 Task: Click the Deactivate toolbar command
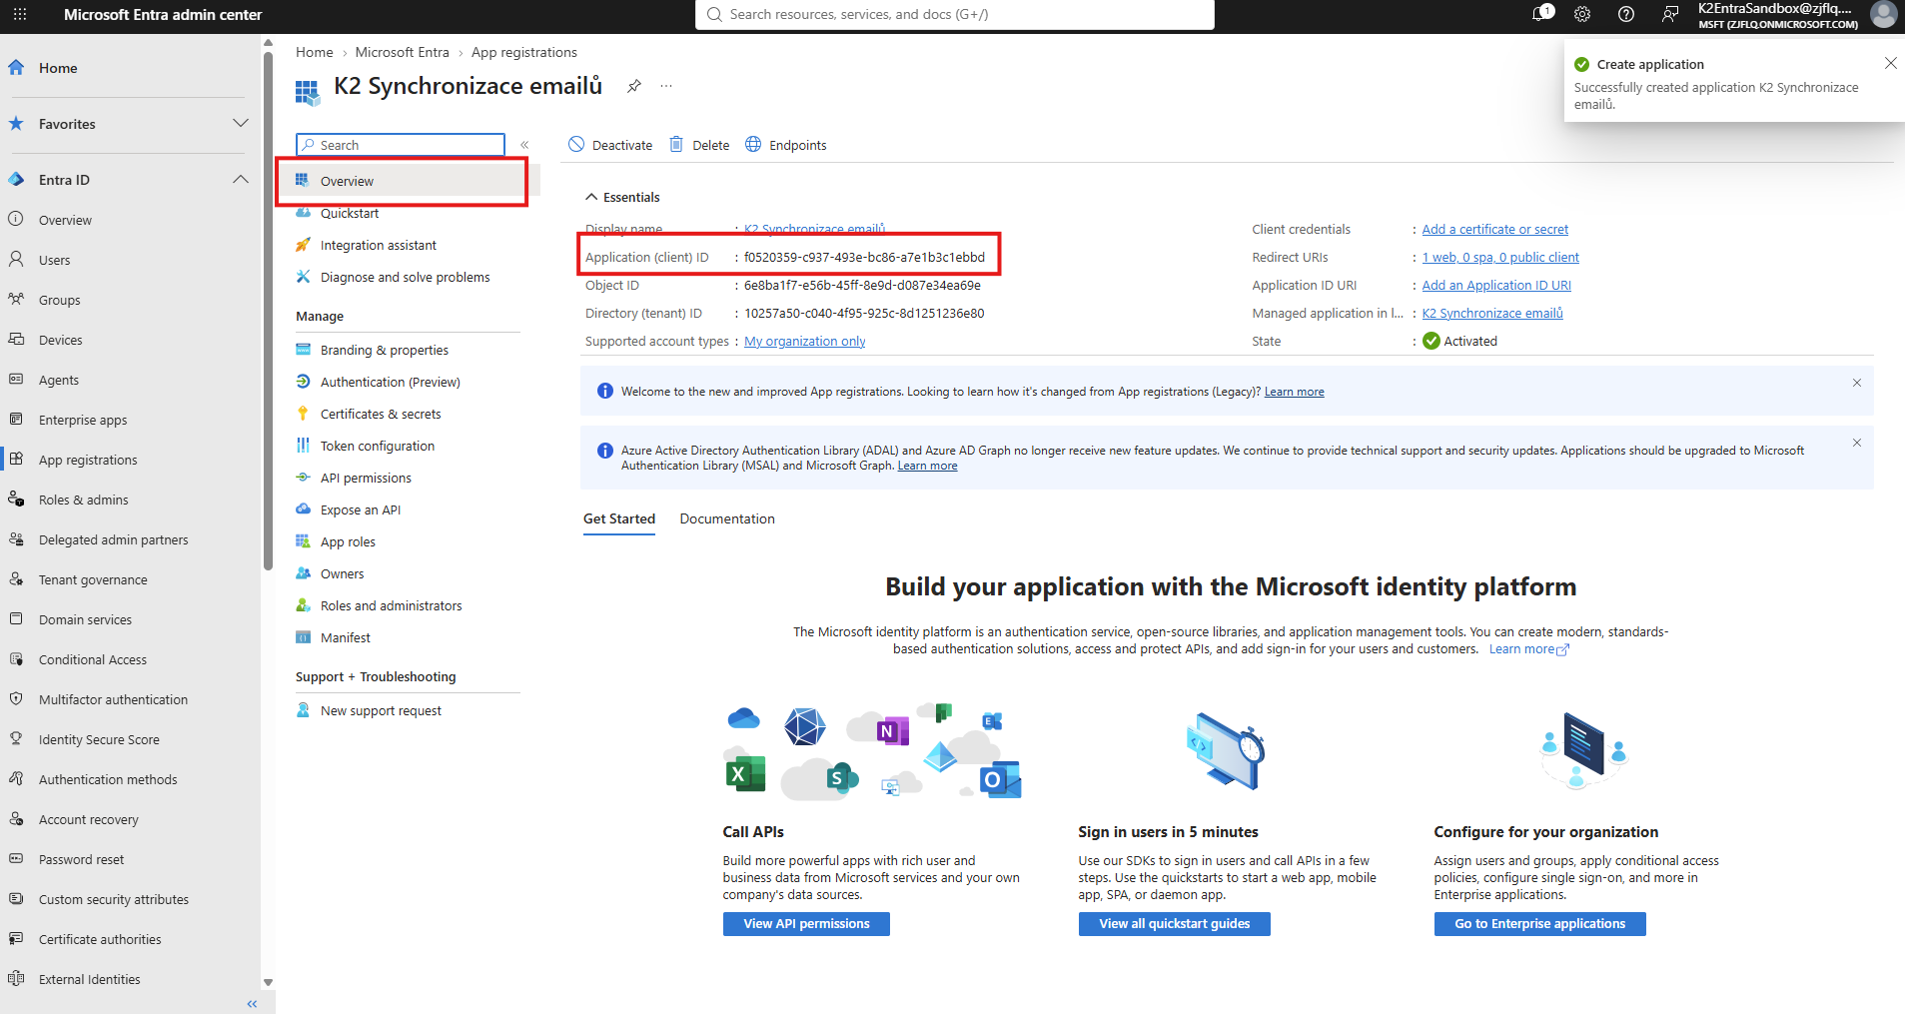(610, 145)
